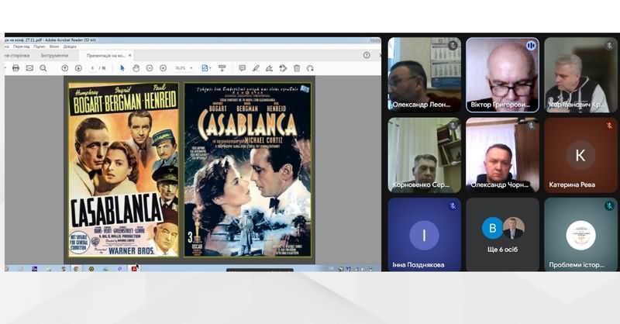Click the zoom out minus button

(150, 68)
